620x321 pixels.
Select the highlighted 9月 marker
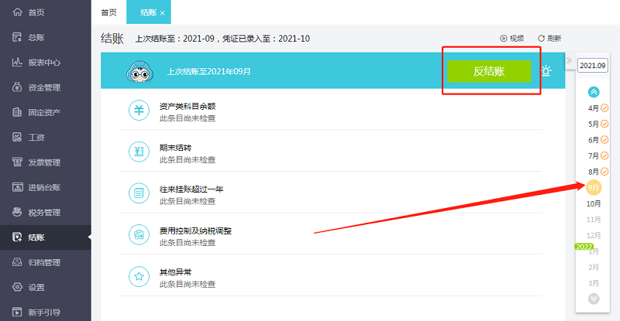click(594, 187)
